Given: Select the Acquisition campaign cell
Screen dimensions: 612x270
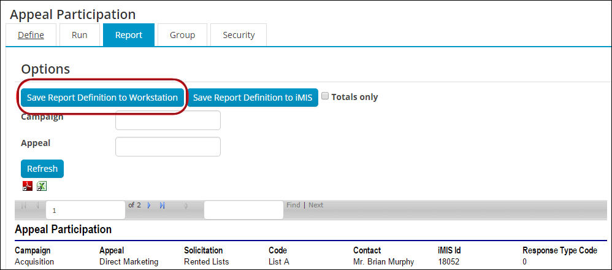Looking at the screenshot, I should [34, 262].
